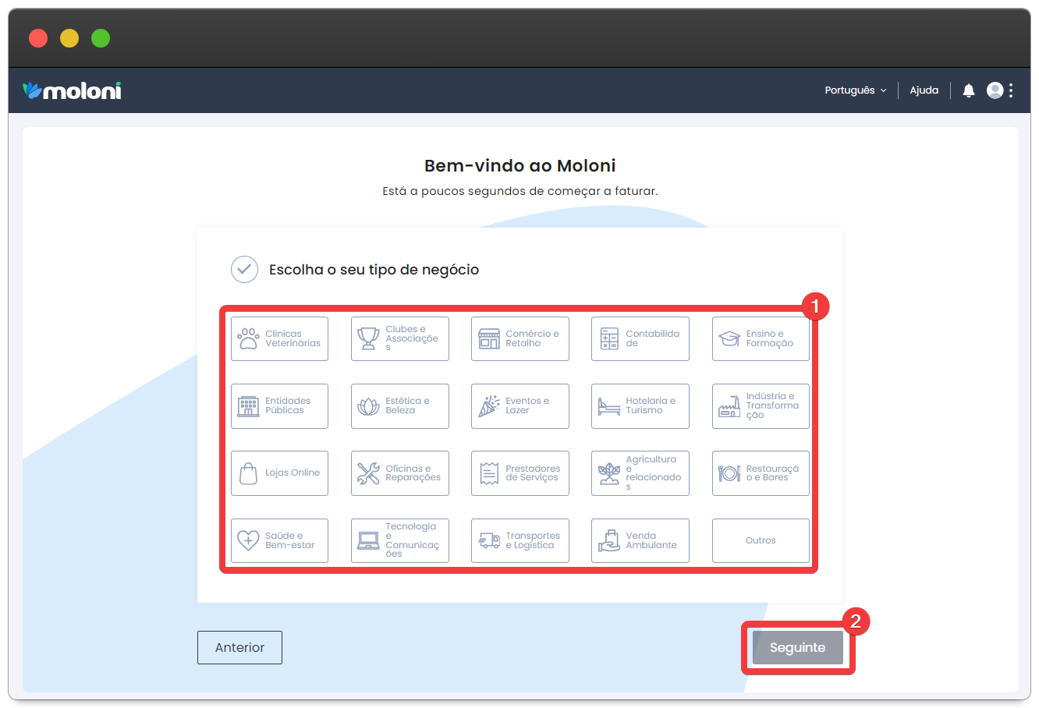The image size is (1039, 708).
Task: Click the trophy icon for Clubes e Associações
Action: tap(368, 338)
